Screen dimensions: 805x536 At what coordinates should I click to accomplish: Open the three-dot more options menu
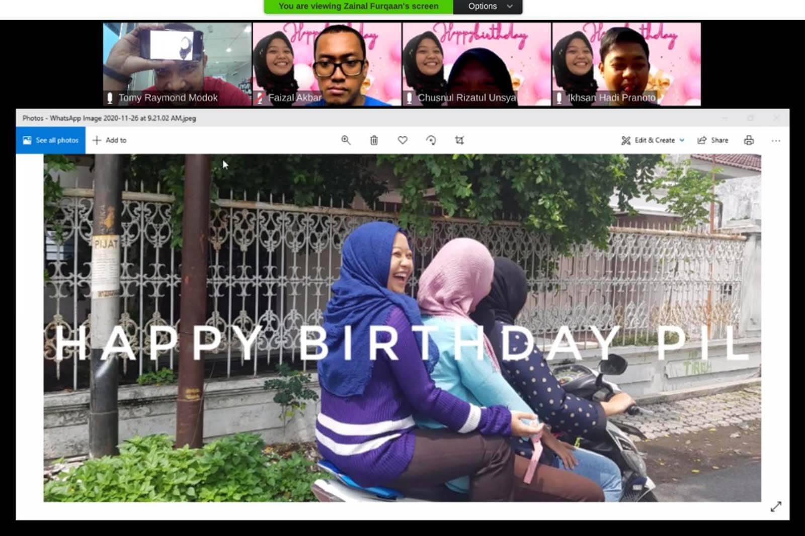click(x=776, y=140)
